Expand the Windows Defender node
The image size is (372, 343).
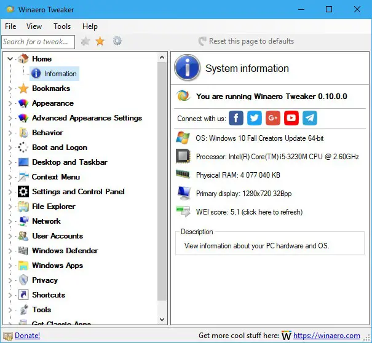[x=10, y=251]
